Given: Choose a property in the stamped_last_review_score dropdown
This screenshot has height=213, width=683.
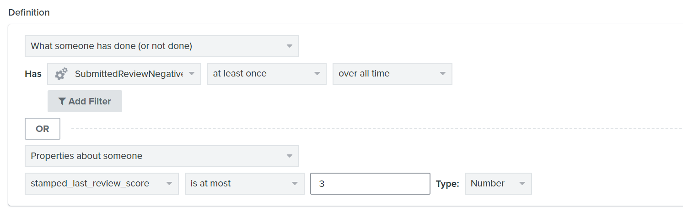Looking at the screenshot, I should (x=102, y=184).
